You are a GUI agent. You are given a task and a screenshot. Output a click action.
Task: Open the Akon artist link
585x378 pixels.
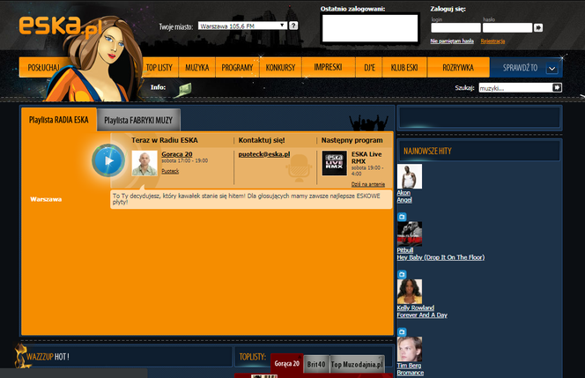(x=404, y=193)
